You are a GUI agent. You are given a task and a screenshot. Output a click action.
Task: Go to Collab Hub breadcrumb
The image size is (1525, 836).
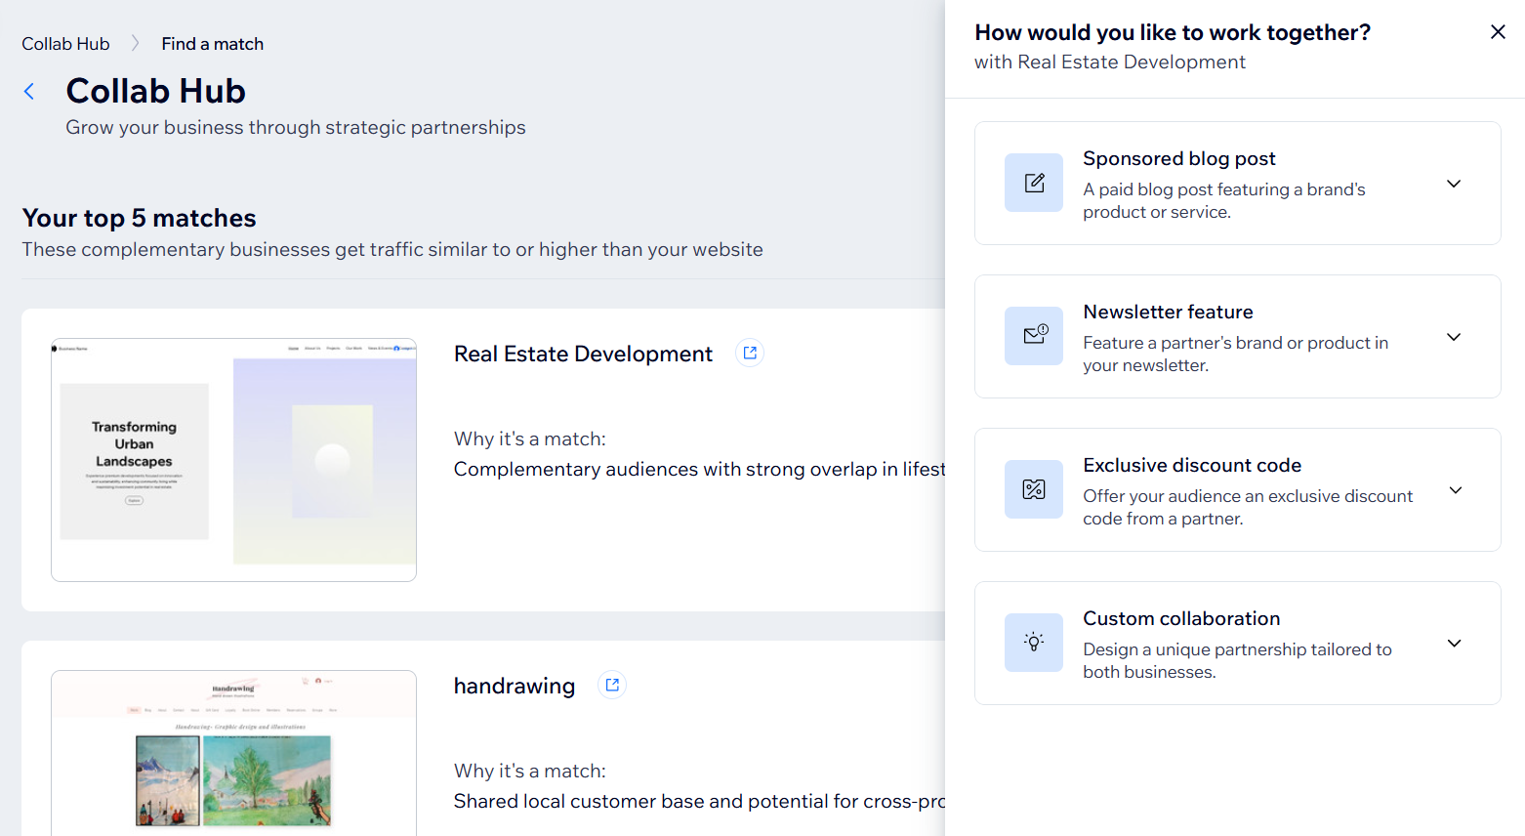tap(65, 44)
